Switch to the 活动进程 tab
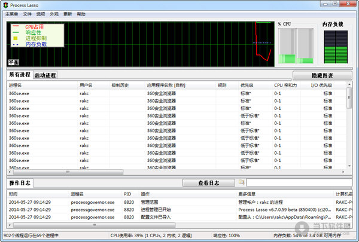 [45, 75]
